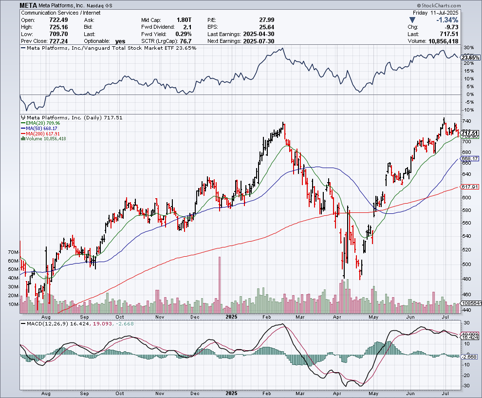Click the 16.424 MACD axis tag
The height and width of the screenshot is (398, 482).
[x=470, y=338]
